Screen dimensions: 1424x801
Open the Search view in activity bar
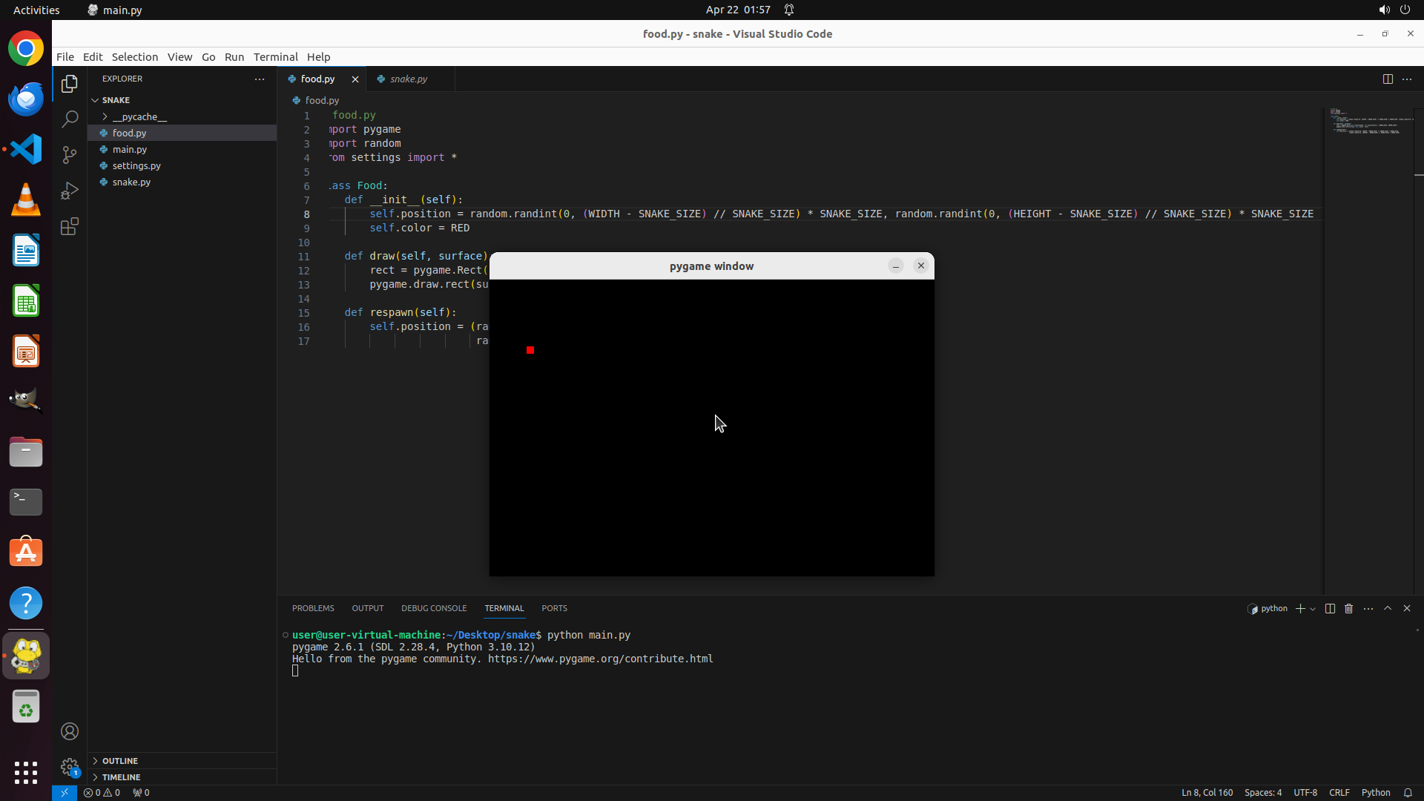coord(70,119)
